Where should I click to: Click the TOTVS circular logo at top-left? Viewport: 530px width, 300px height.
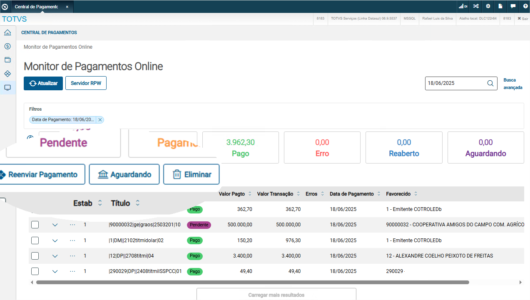click(x=5, y=6)
